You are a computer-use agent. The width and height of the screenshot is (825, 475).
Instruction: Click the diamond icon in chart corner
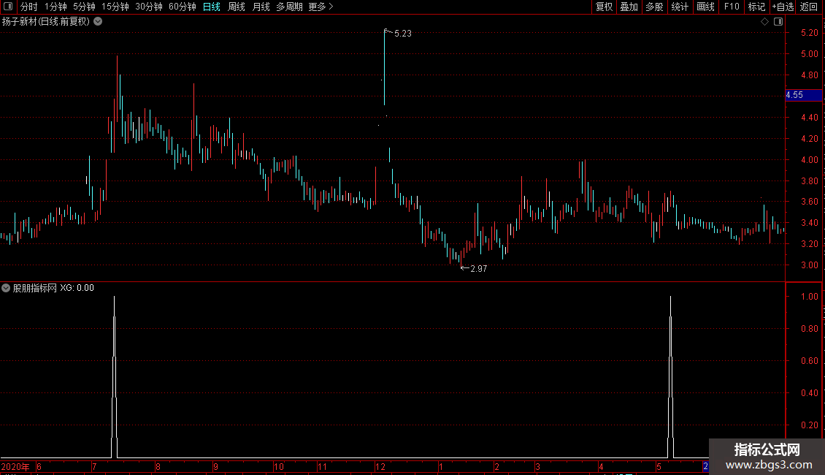765,22
